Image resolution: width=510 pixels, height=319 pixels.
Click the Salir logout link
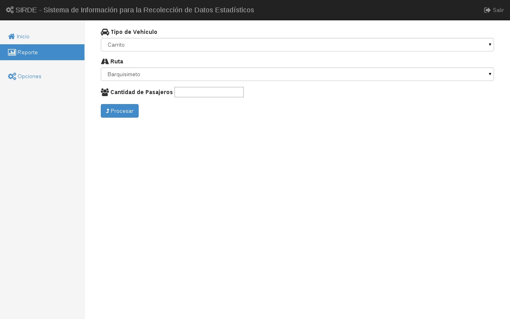click(494, 10)
